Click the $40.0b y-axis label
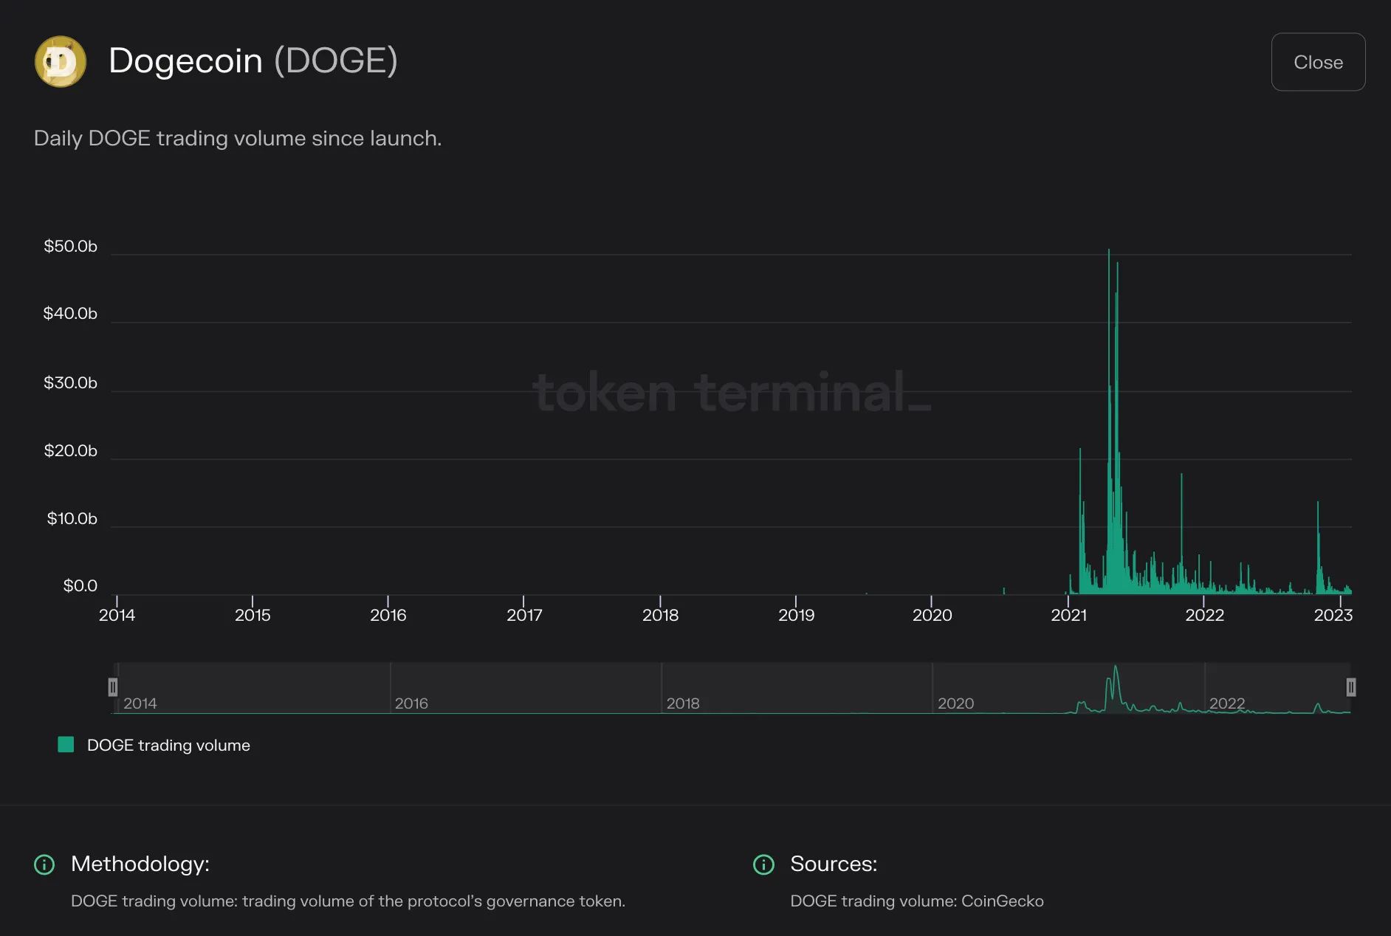The width and height of the screenshot is (1391, 936). (70, 314)
